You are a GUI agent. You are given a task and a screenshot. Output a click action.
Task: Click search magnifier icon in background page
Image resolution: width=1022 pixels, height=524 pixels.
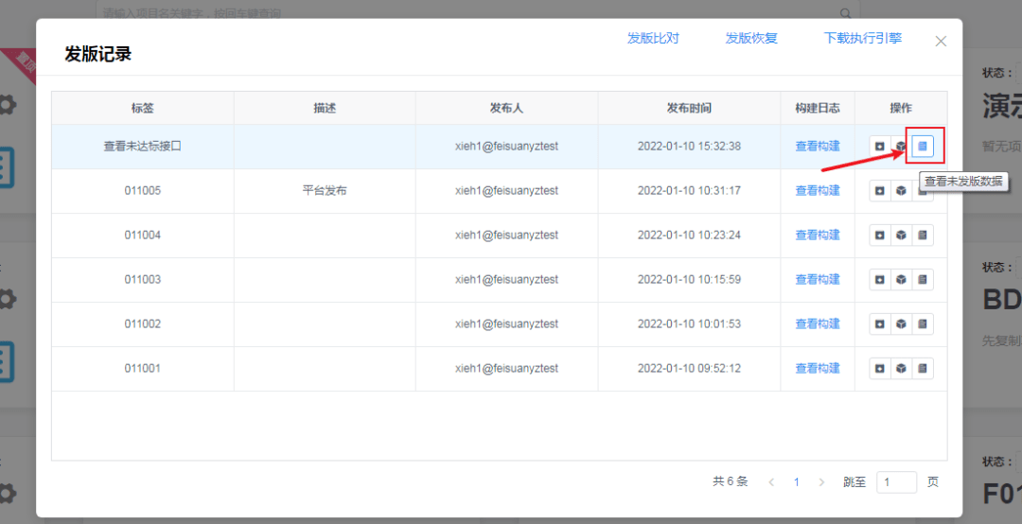(x=845, y=13)
